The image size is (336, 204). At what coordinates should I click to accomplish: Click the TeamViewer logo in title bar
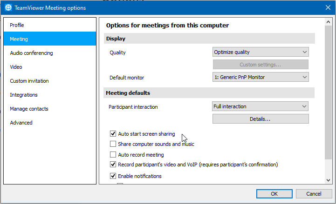pyautogui.click(x=8, y=7)
